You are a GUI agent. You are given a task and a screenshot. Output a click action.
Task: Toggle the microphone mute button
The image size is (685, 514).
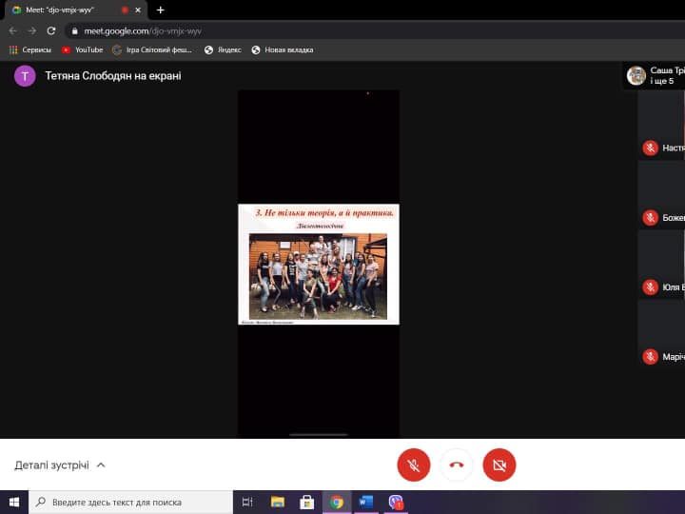pyautogui.click(x=413, y=465)
